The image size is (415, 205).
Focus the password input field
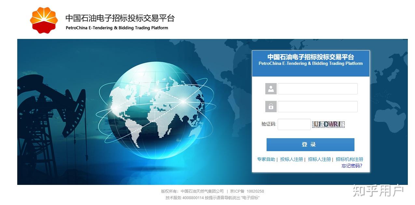click(x=317, y=107)
